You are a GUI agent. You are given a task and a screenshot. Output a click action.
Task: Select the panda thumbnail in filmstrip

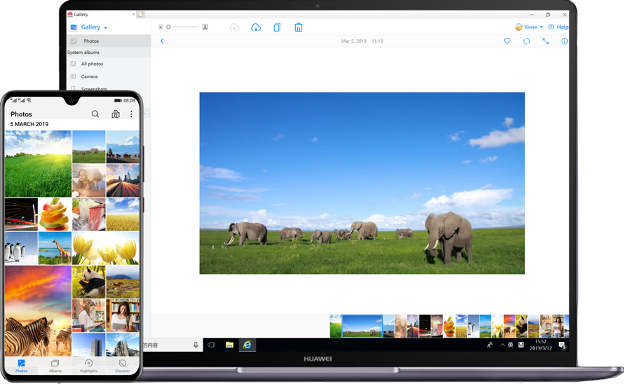(x=522, y=327)
